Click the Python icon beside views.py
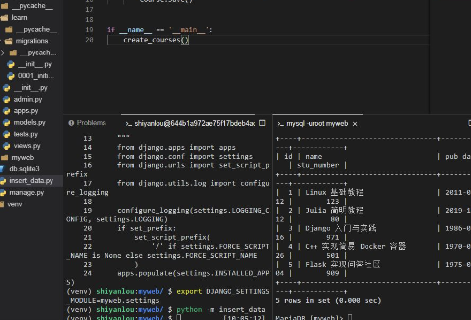The image size is (471, 320). tap(6, 146)
